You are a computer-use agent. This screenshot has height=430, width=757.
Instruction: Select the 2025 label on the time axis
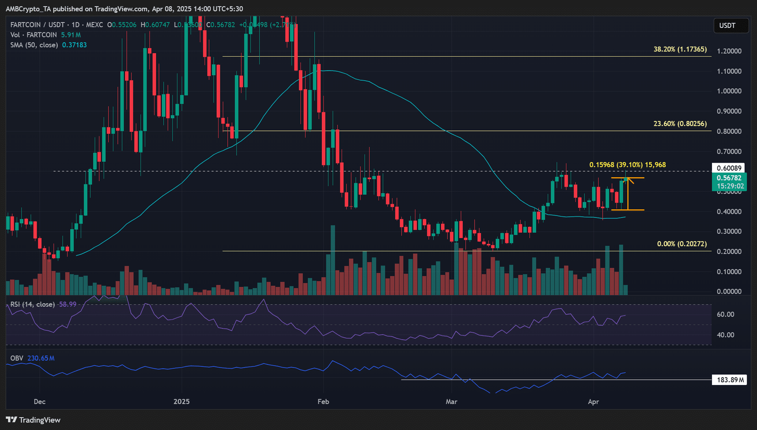(x=181, y=401)
